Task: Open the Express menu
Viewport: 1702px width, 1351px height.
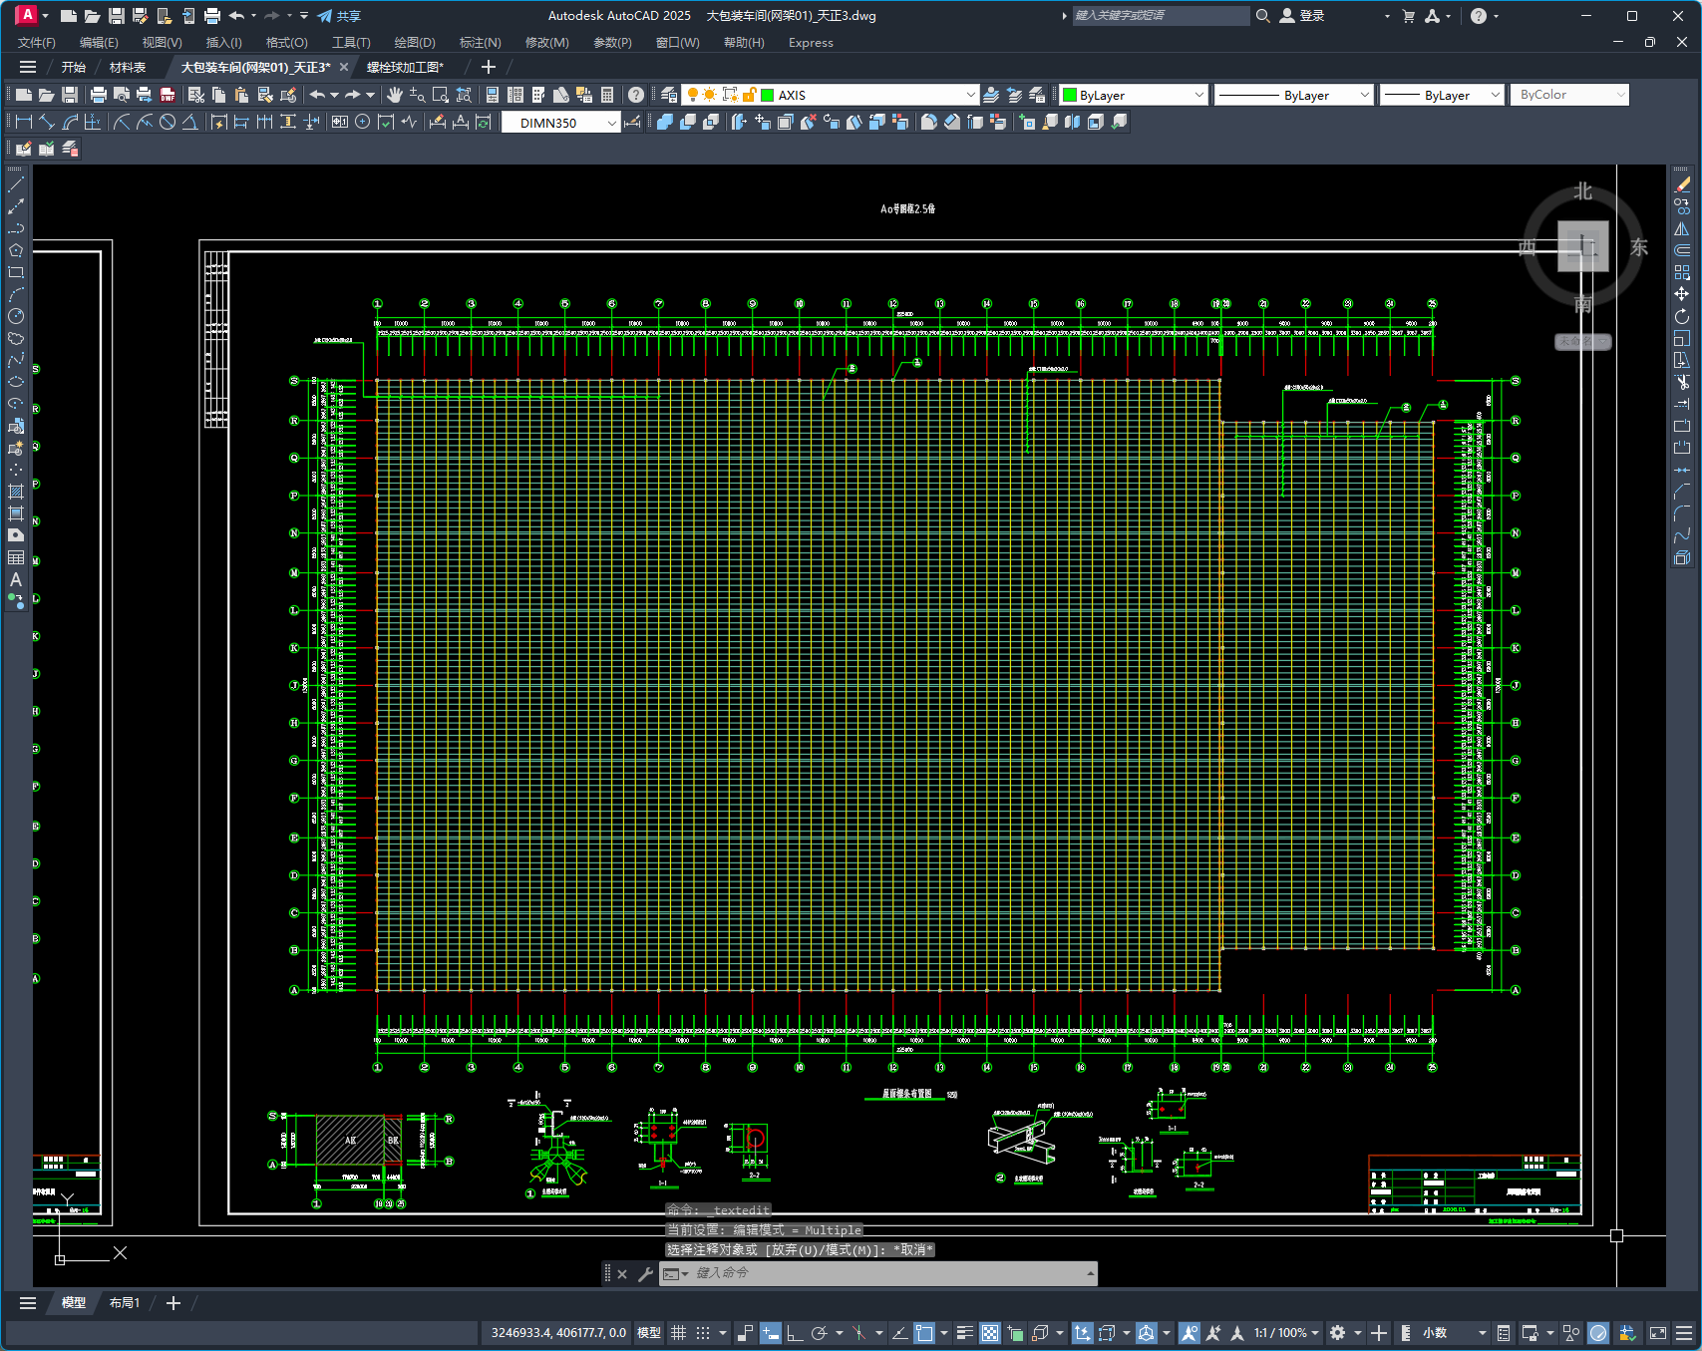Action: tap(811, 43)
